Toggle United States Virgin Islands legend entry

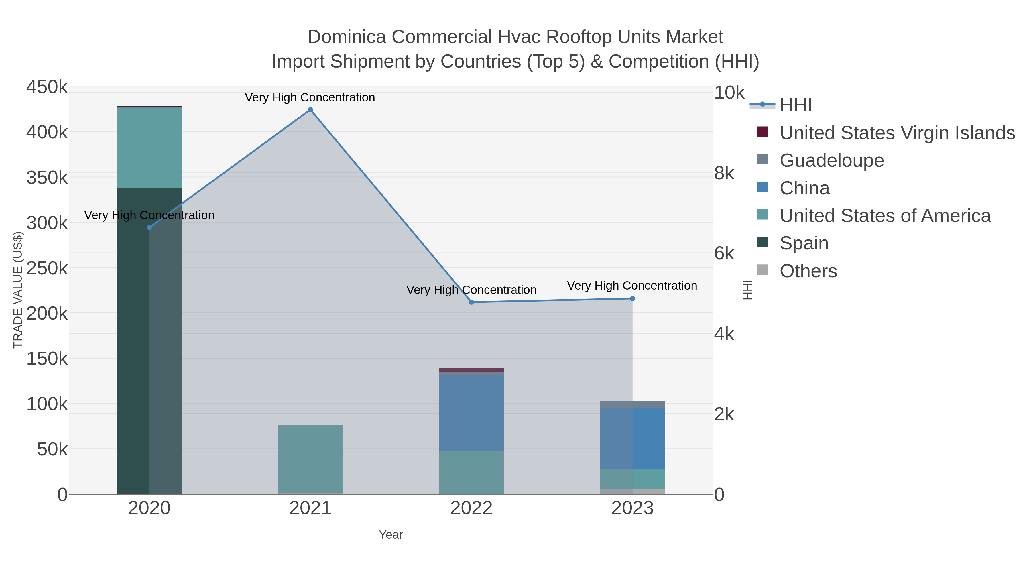(886, 133)
